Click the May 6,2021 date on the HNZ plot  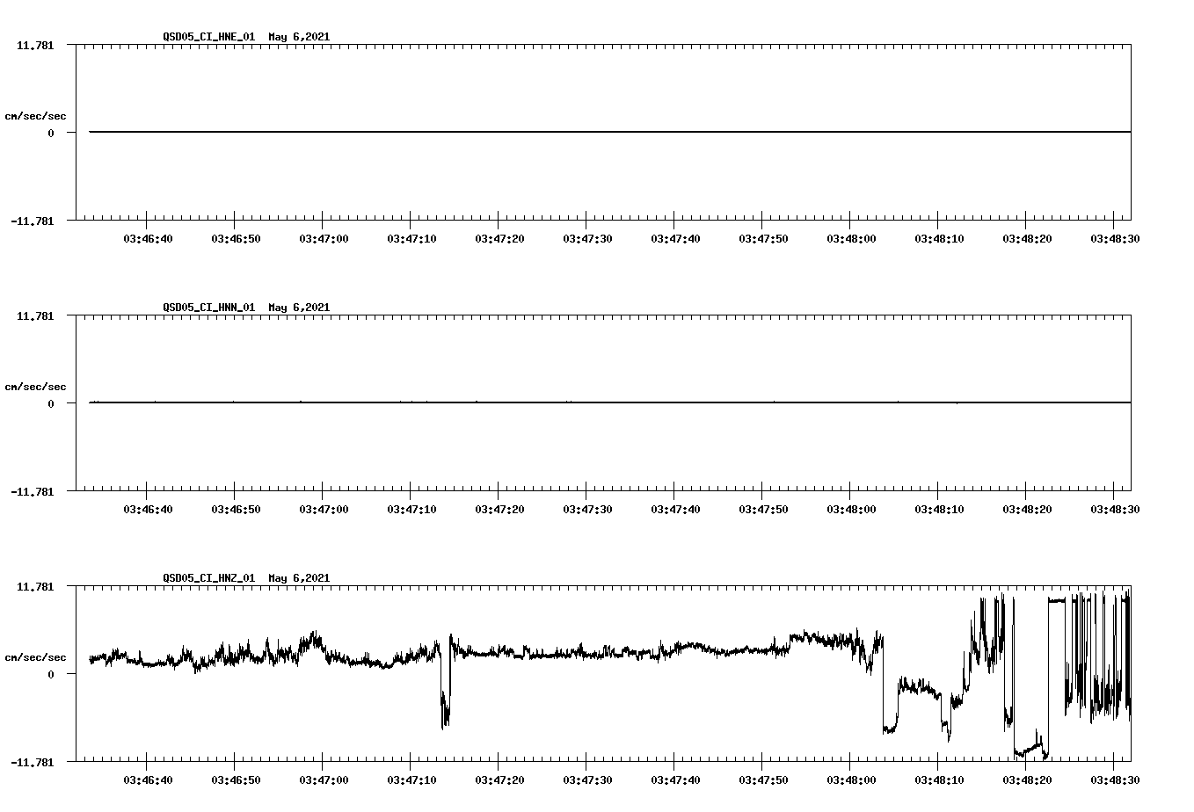point(299,578)
